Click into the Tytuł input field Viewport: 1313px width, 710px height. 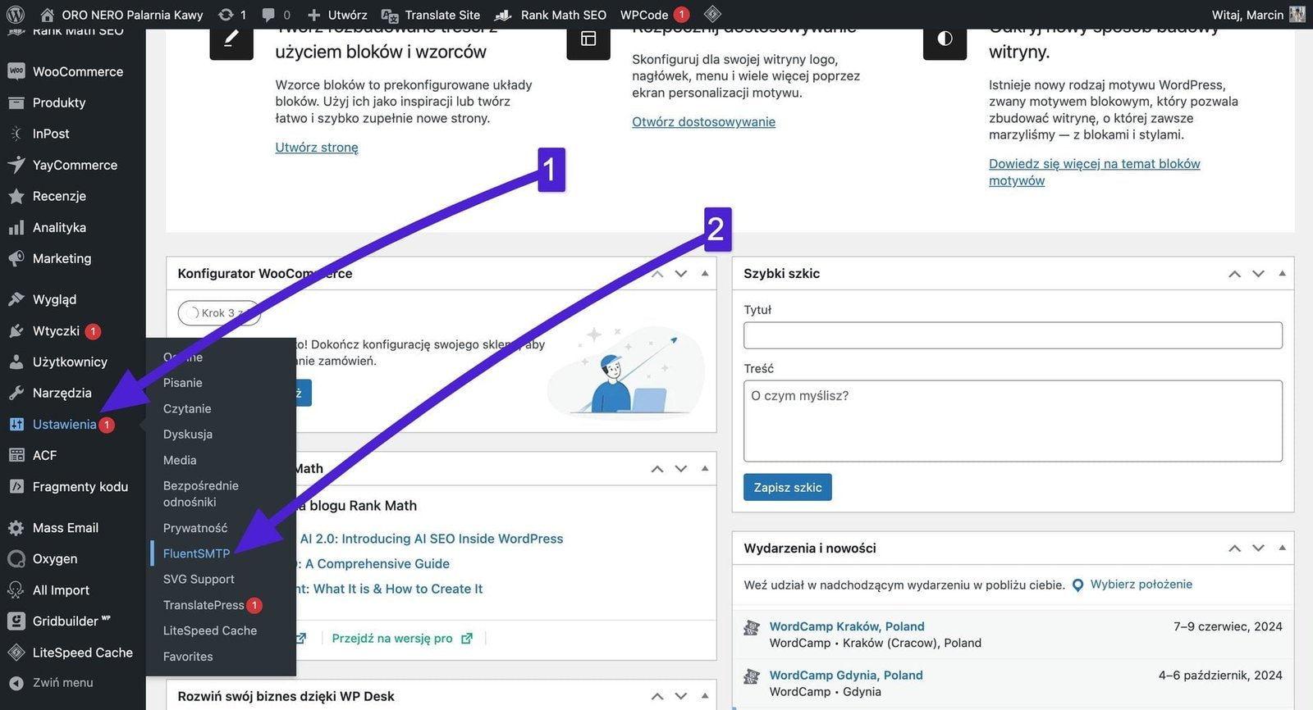pyautogui.click(x=1012, y=335)
